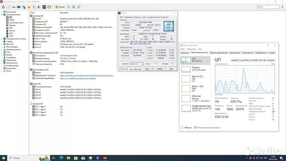
Task: Click the round gauge benchmark icon in toolbar
Action: [x=49, y=7]
